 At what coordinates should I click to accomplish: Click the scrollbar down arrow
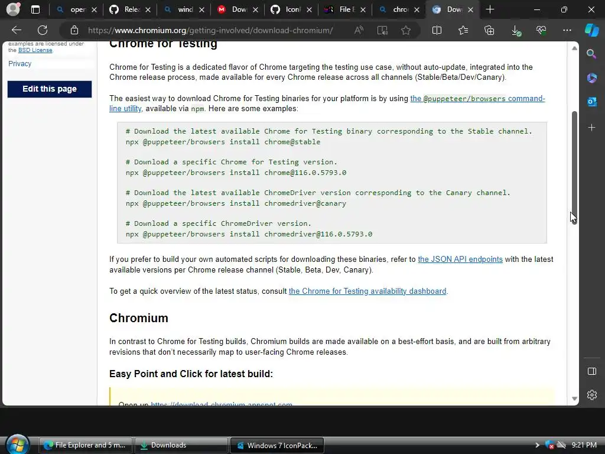pos(574,398)
